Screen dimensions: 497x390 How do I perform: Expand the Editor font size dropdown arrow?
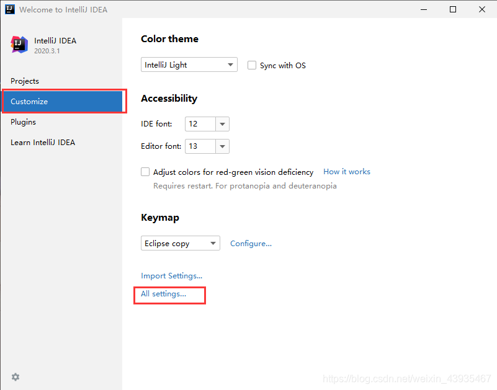(223, 146)
